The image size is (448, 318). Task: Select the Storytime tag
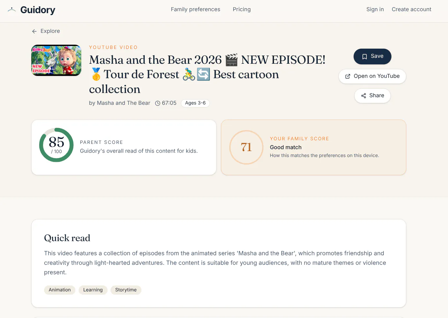[126, 290]
